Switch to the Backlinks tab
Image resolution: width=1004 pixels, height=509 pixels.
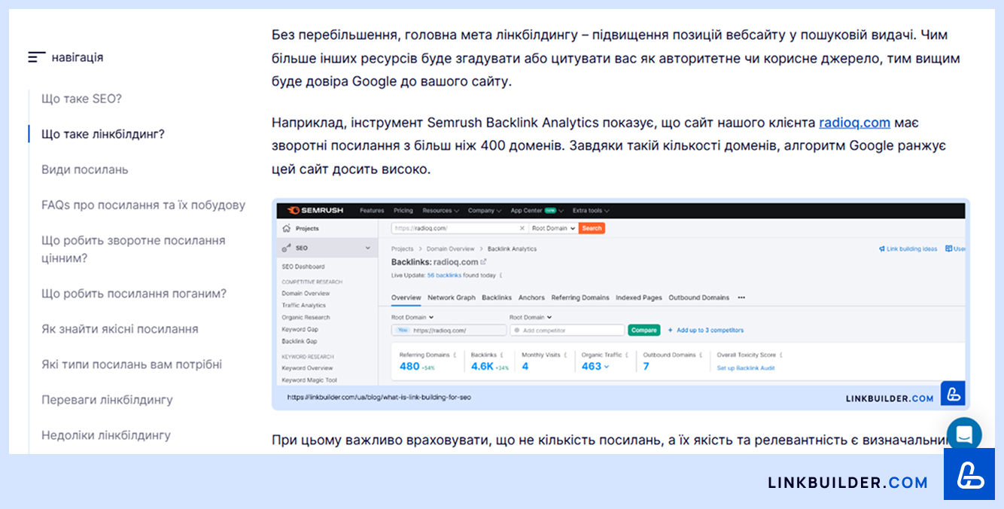pos(497,297)
